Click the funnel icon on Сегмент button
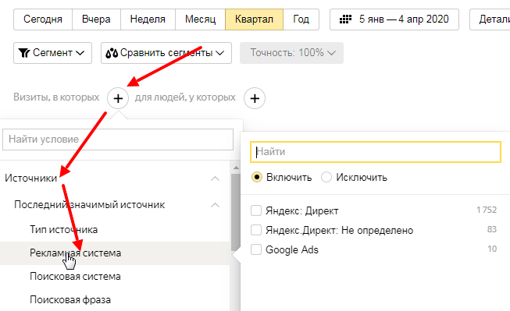510x311 pixels. click(24, 53)
